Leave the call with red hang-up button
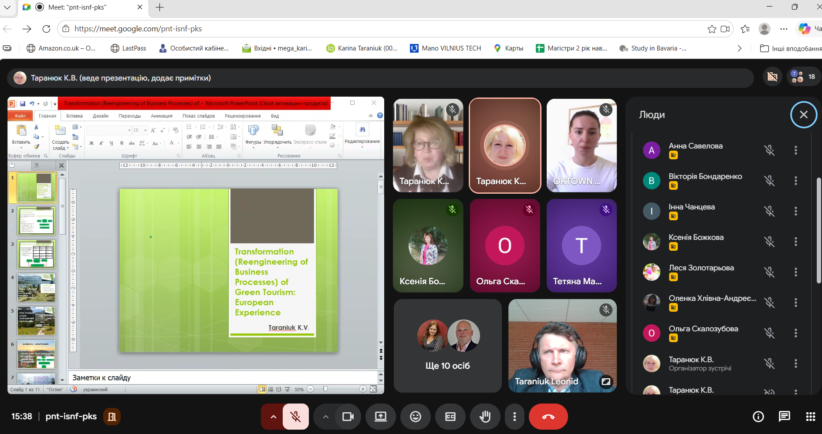This screenshot has width=822, height=434. (548, 417)
